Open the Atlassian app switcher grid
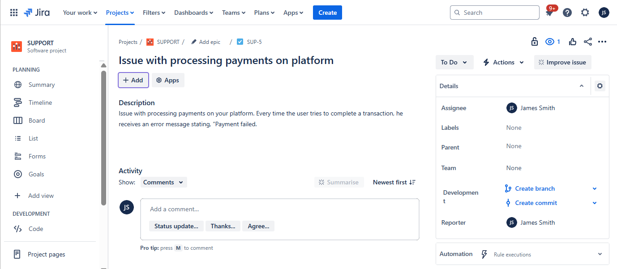 (x=13, y=12)
